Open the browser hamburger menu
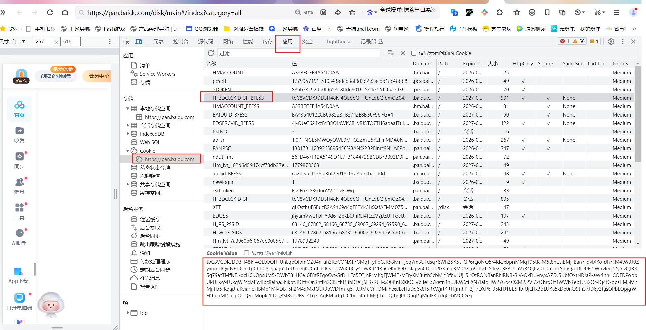The height and width of the screenshot is (330, 646). click(x=616, y=12)
